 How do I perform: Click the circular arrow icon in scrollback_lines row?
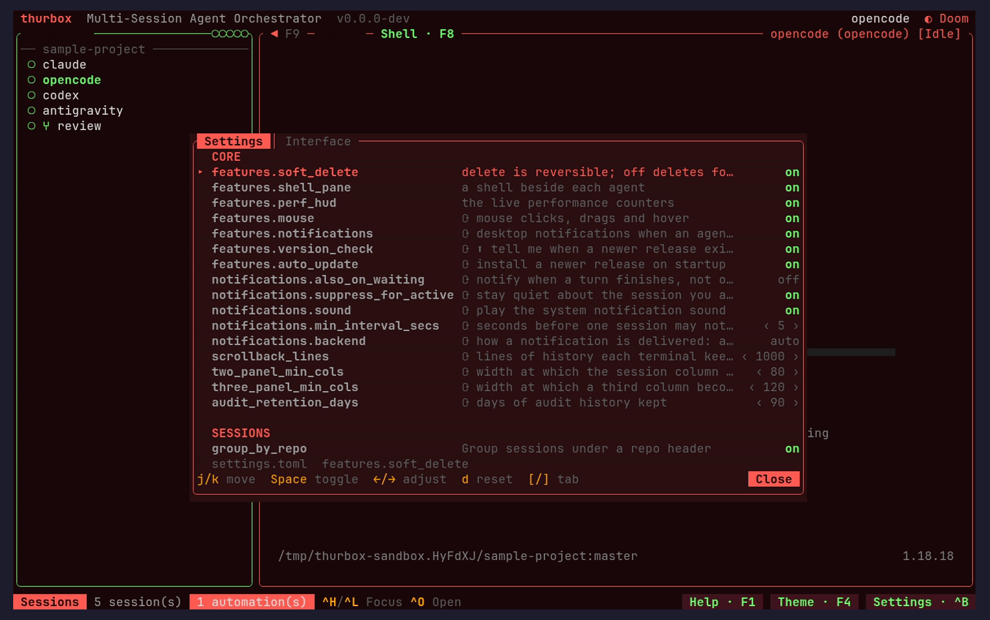pos(465,356)
